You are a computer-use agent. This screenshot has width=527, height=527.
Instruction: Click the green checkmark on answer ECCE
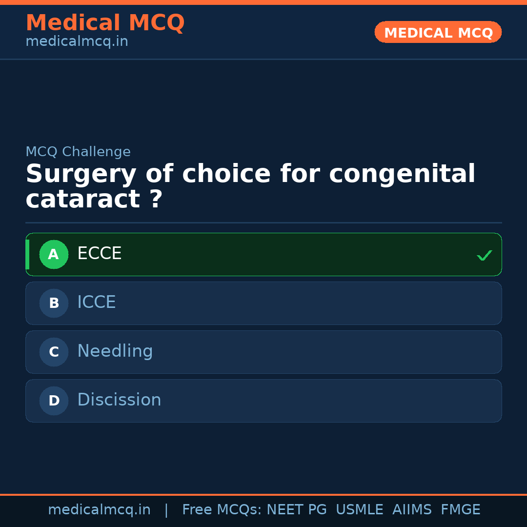click(x=485, y=255)
